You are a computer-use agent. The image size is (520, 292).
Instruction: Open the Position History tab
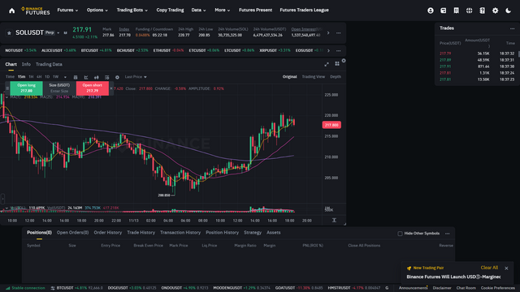(x=222, y=233)
